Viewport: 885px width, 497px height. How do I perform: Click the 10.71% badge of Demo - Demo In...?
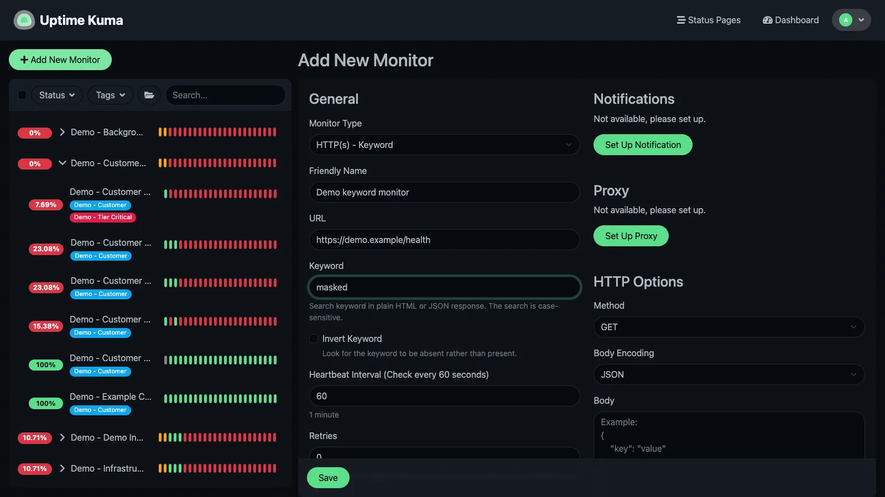[x=35, y=438]
